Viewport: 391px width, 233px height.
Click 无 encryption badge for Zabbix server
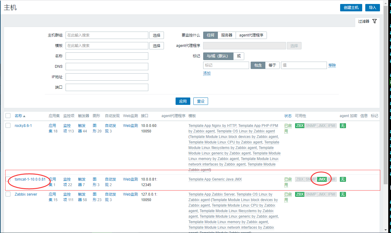coord(343,194)
